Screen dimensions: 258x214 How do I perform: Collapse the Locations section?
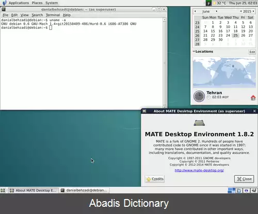[194, 52]
